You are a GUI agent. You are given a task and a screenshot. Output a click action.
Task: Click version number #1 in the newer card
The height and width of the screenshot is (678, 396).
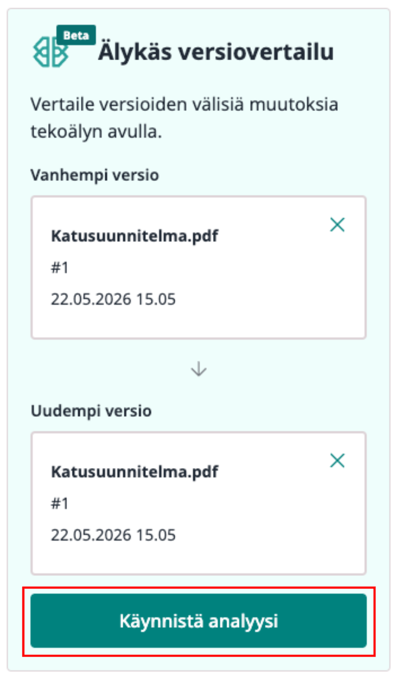pos(60,504)
